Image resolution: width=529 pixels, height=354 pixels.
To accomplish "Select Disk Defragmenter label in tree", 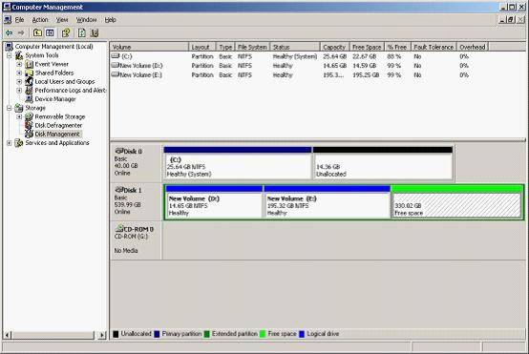I will pyautogui.click(x=58, y=125).
